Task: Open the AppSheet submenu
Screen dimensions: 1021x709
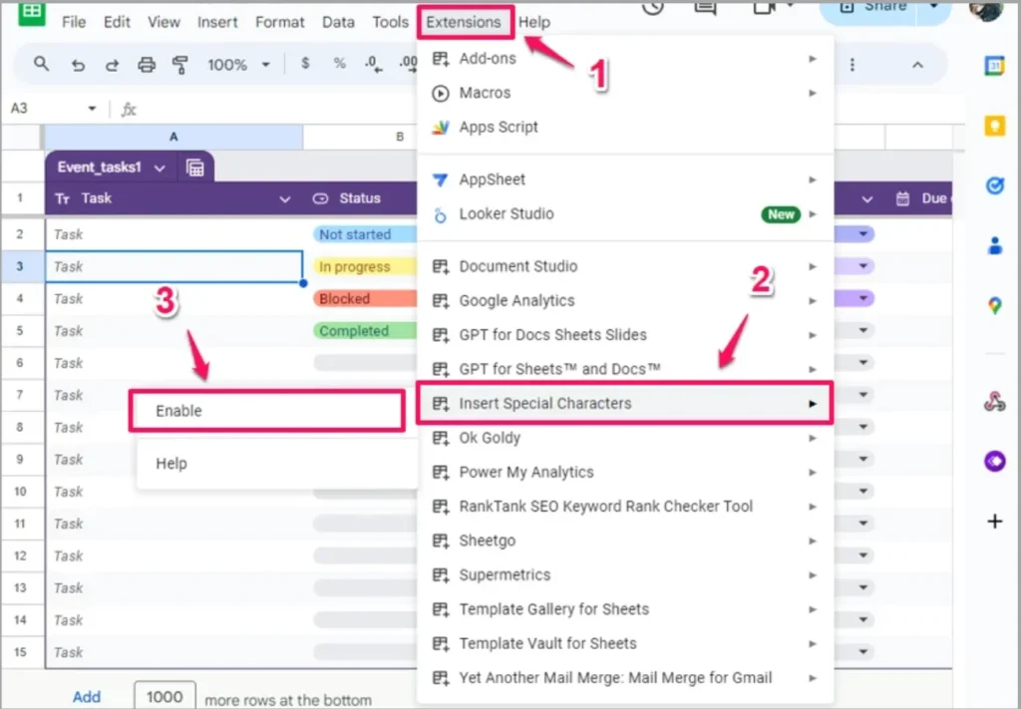Action: [625, 179]
